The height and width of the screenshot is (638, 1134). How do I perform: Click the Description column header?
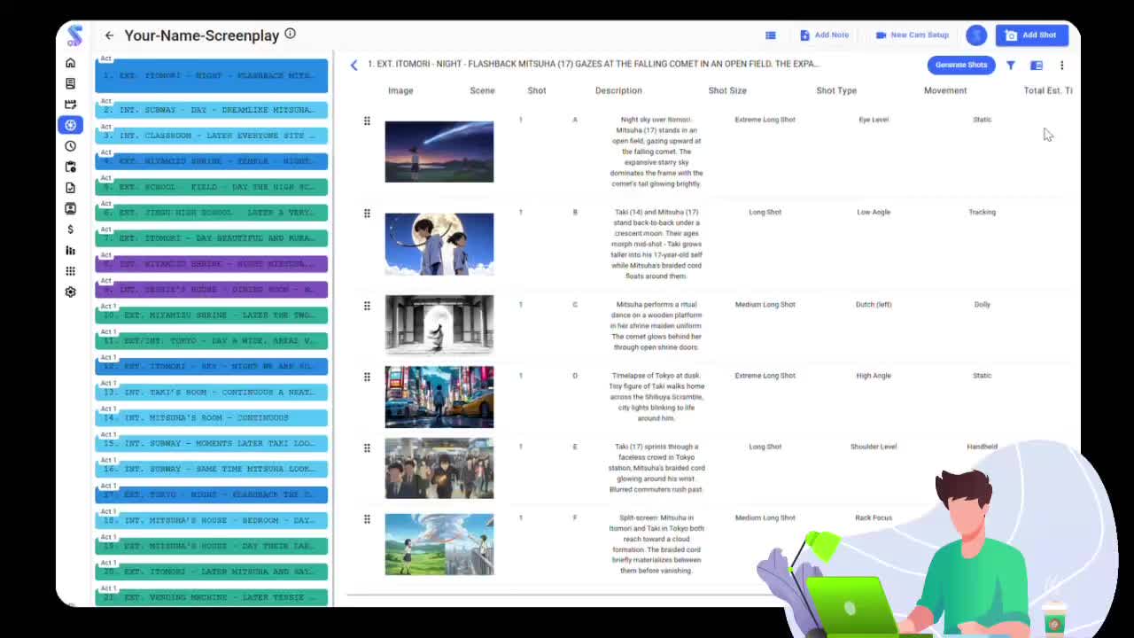(x=618, y=90)
